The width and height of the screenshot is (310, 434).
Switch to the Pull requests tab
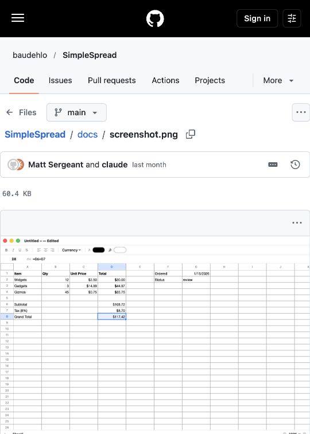click(111, 80)
